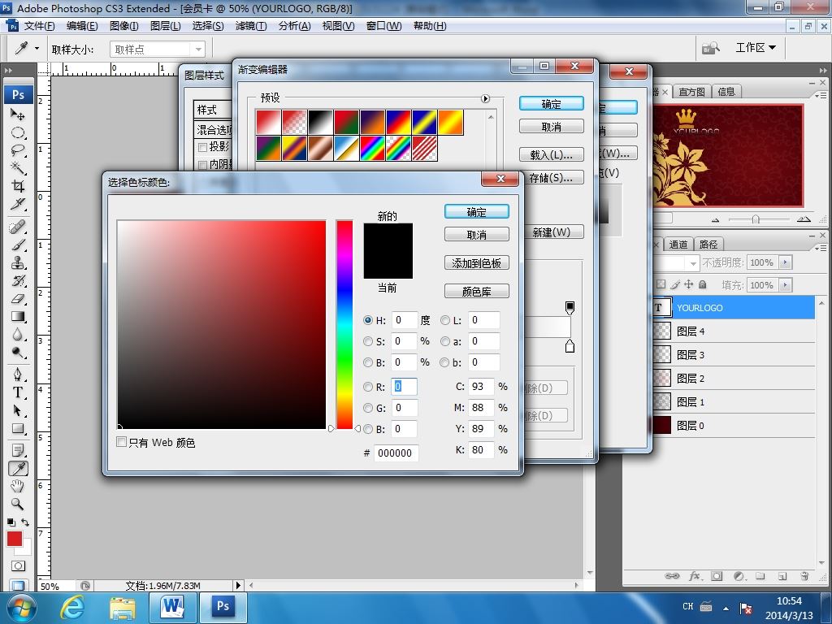Open the status bar info flyout arrow
The image size is (832, 624).
[x=238, y=585]
